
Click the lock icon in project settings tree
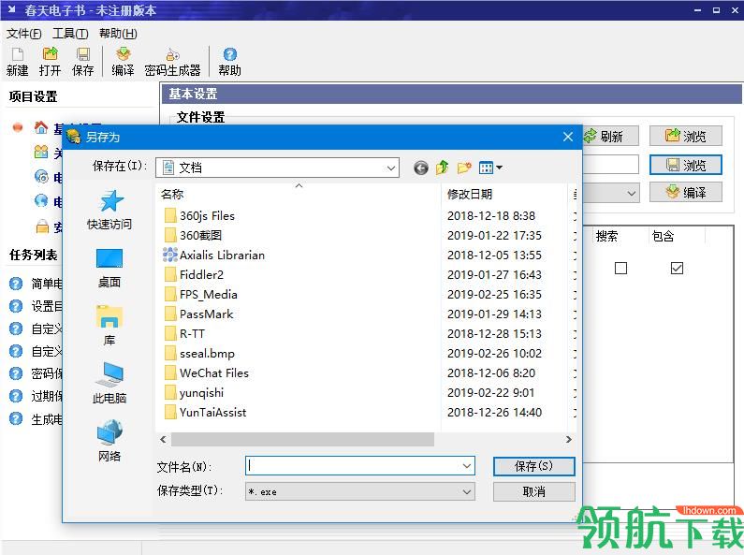pos(42,226)
